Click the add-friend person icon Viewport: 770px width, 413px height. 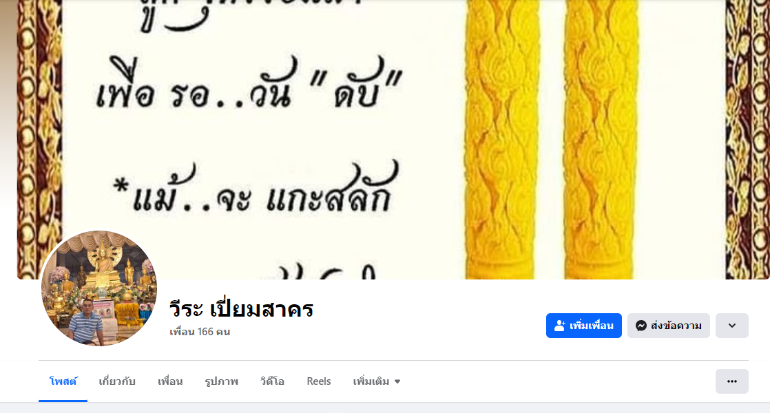pyautogui.click(x=560, y=326)
